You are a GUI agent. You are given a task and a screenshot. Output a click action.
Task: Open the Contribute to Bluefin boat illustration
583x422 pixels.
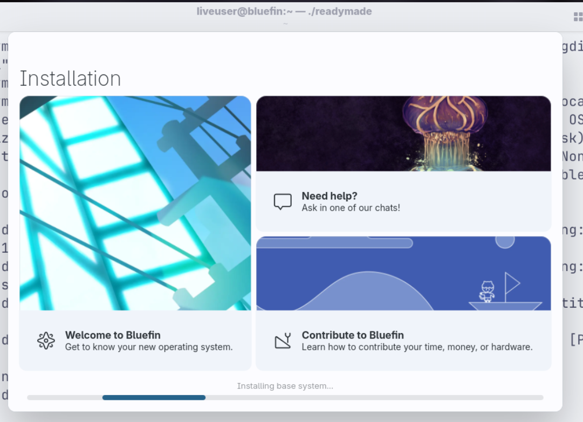coord(403,273)
